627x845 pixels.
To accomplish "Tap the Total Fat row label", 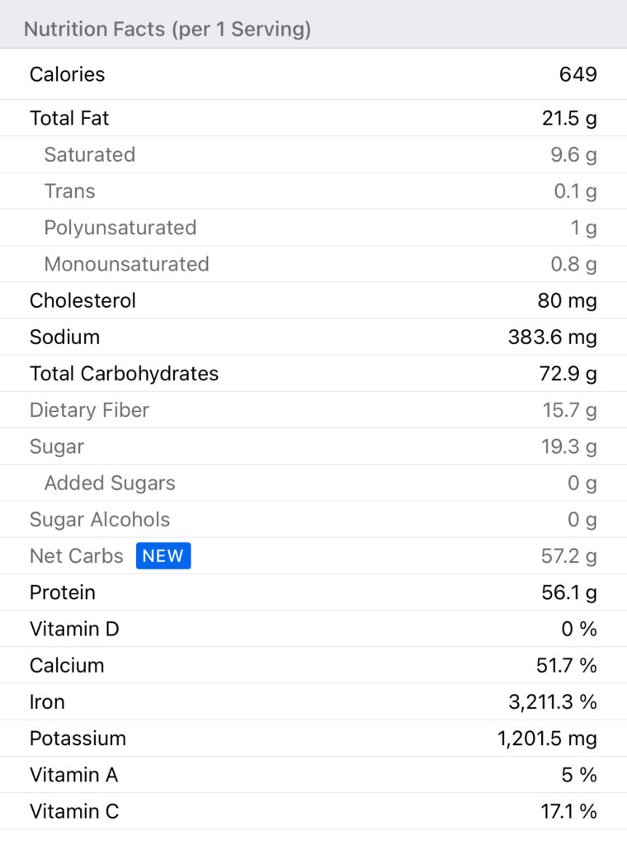I will [x=69, y=118].
